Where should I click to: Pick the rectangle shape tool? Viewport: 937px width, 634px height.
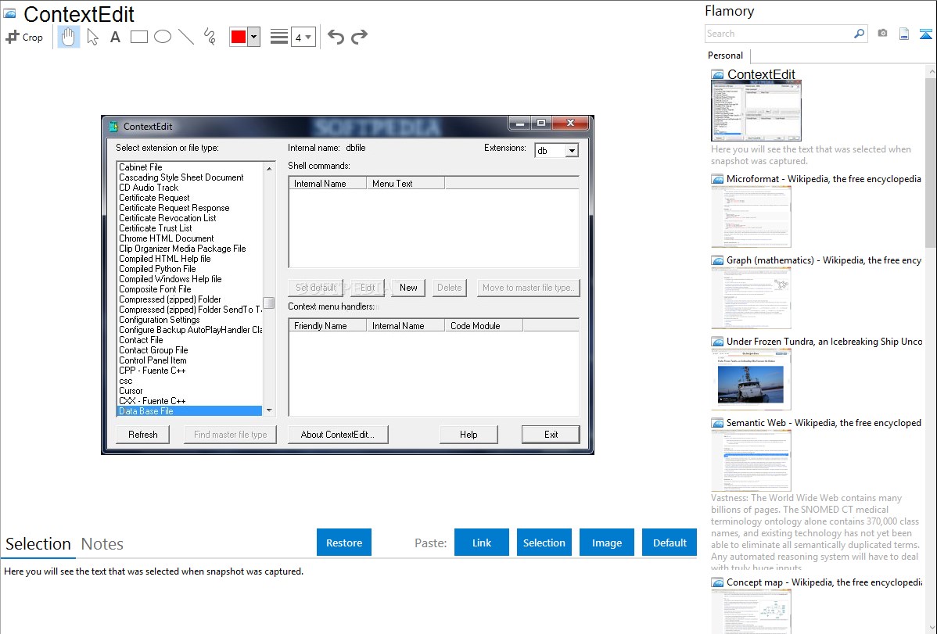138,37
